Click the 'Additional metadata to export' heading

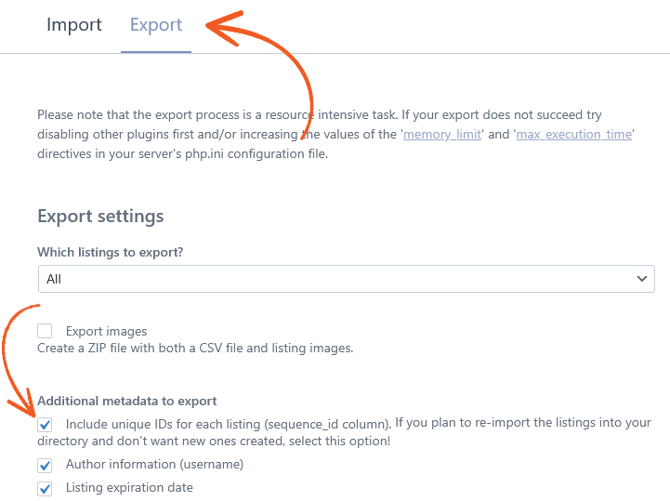(x=127, y=401)
